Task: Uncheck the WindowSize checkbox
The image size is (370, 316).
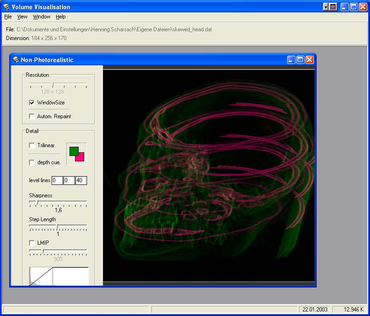Action: 32,103
